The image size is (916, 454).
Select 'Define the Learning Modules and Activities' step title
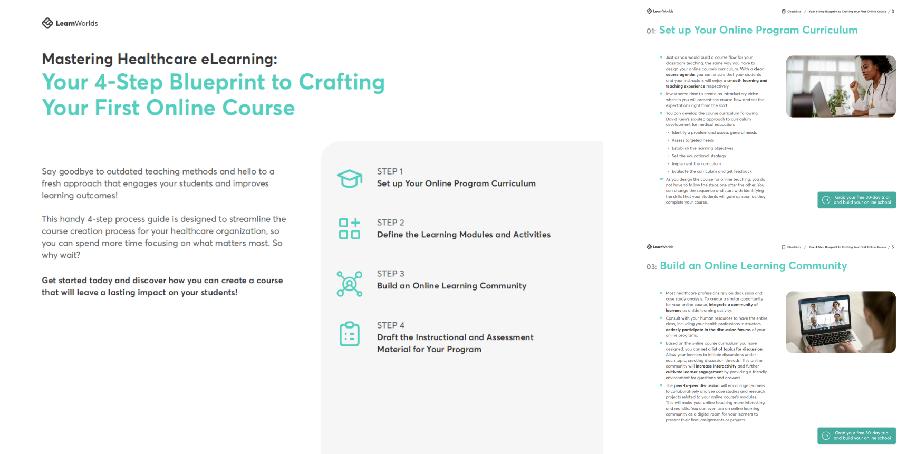464,235
